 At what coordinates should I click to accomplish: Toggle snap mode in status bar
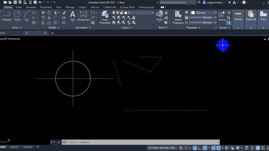[186, 148]
